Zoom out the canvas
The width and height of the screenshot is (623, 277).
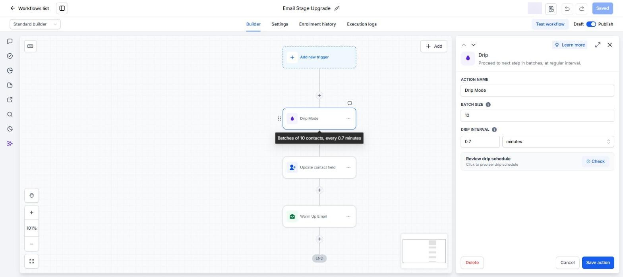31,244
